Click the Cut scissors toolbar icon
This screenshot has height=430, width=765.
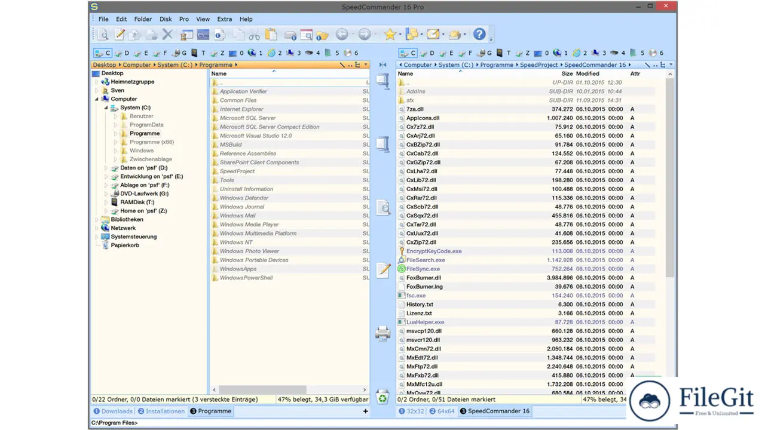[254, 35]
